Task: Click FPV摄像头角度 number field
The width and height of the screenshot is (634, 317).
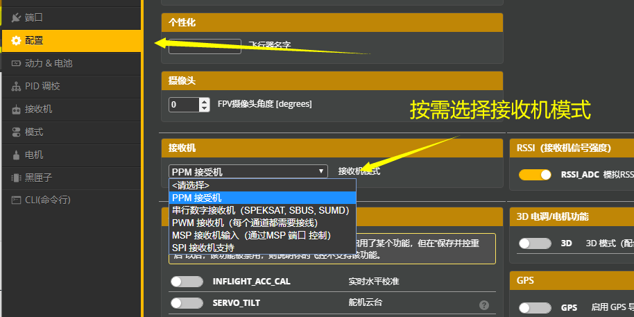Action: pos(189,104)
